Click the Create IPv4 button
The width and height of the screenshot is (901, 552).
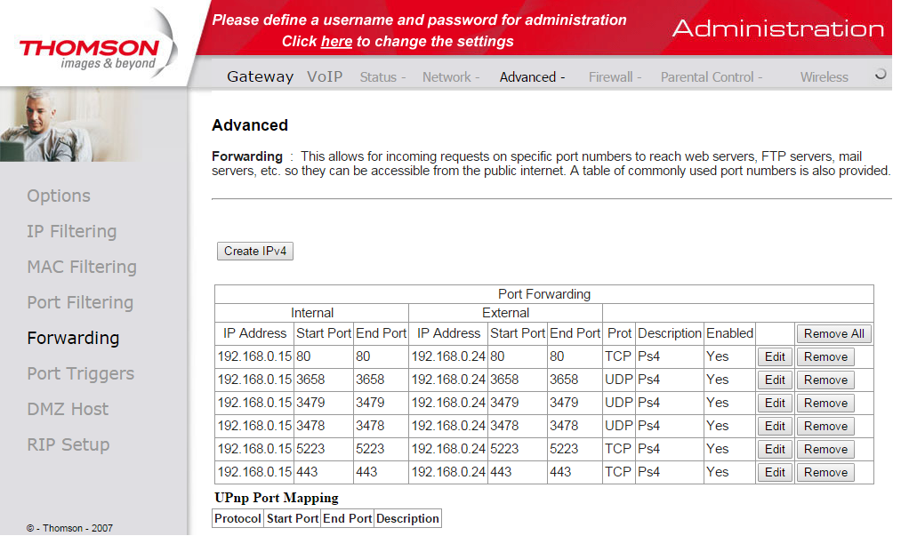pos(255,251)
